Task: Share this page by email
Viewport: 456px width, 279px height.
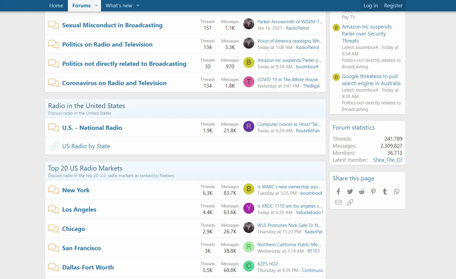Action: [x=338, y=202]
